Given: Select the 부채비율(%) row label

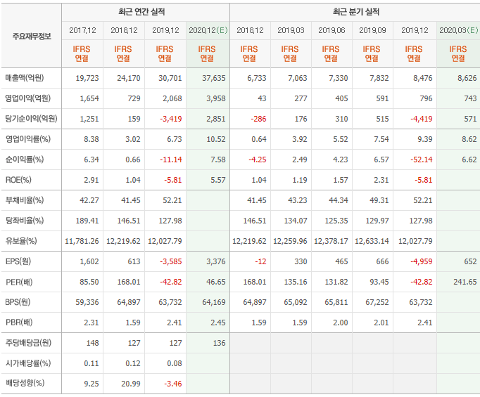Looking at the screenshot, I should tap(25, 200).
